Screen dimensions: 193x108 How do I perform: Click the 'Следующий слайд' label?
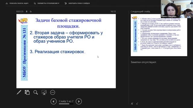(140, 11)
